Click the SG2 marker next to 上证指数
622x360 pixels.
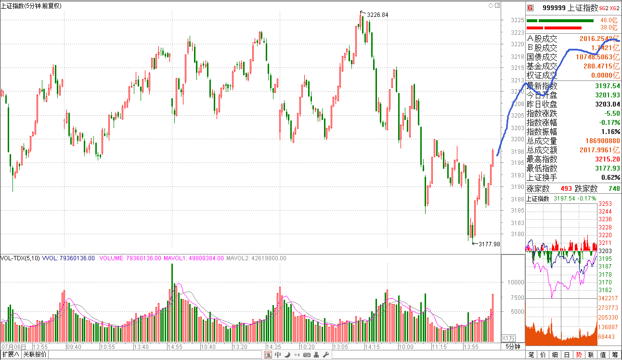coord(604,8)
